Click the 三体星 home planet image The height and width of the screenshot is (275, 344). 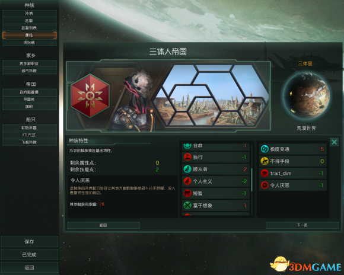[306, 95]
